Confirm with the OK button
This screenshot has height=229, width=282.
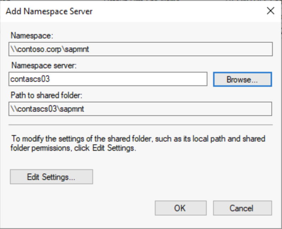[180, 208]
